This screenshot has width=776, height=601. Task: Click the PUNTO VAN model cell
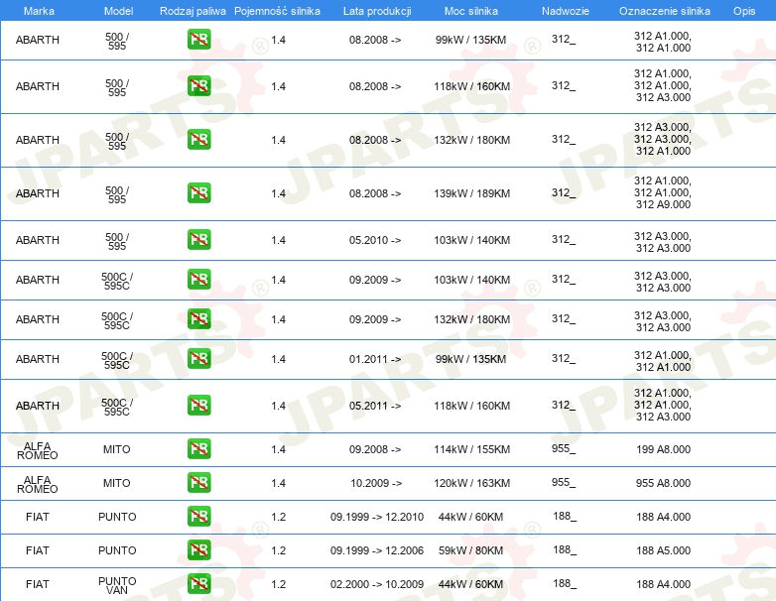117,585
